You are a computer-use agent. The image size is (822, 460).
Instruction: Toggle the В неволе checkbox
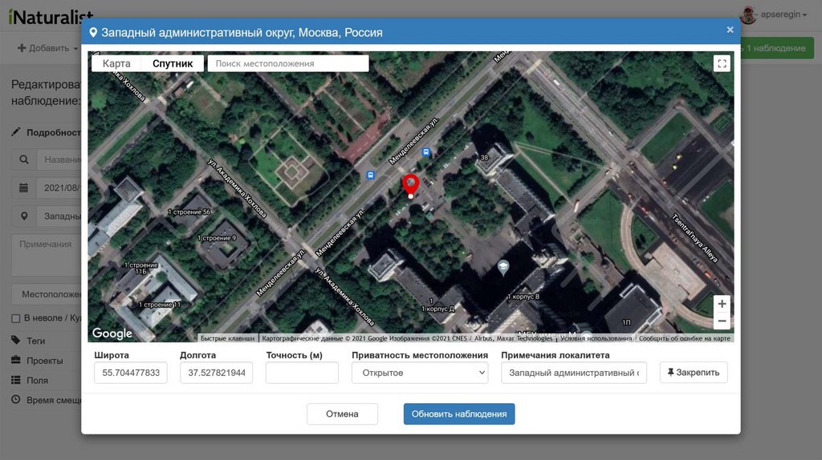(x=15, y=318)
